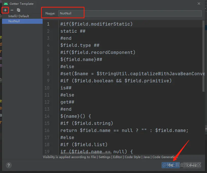
Task: Confirm with the OK button
Action: [171, 165]
